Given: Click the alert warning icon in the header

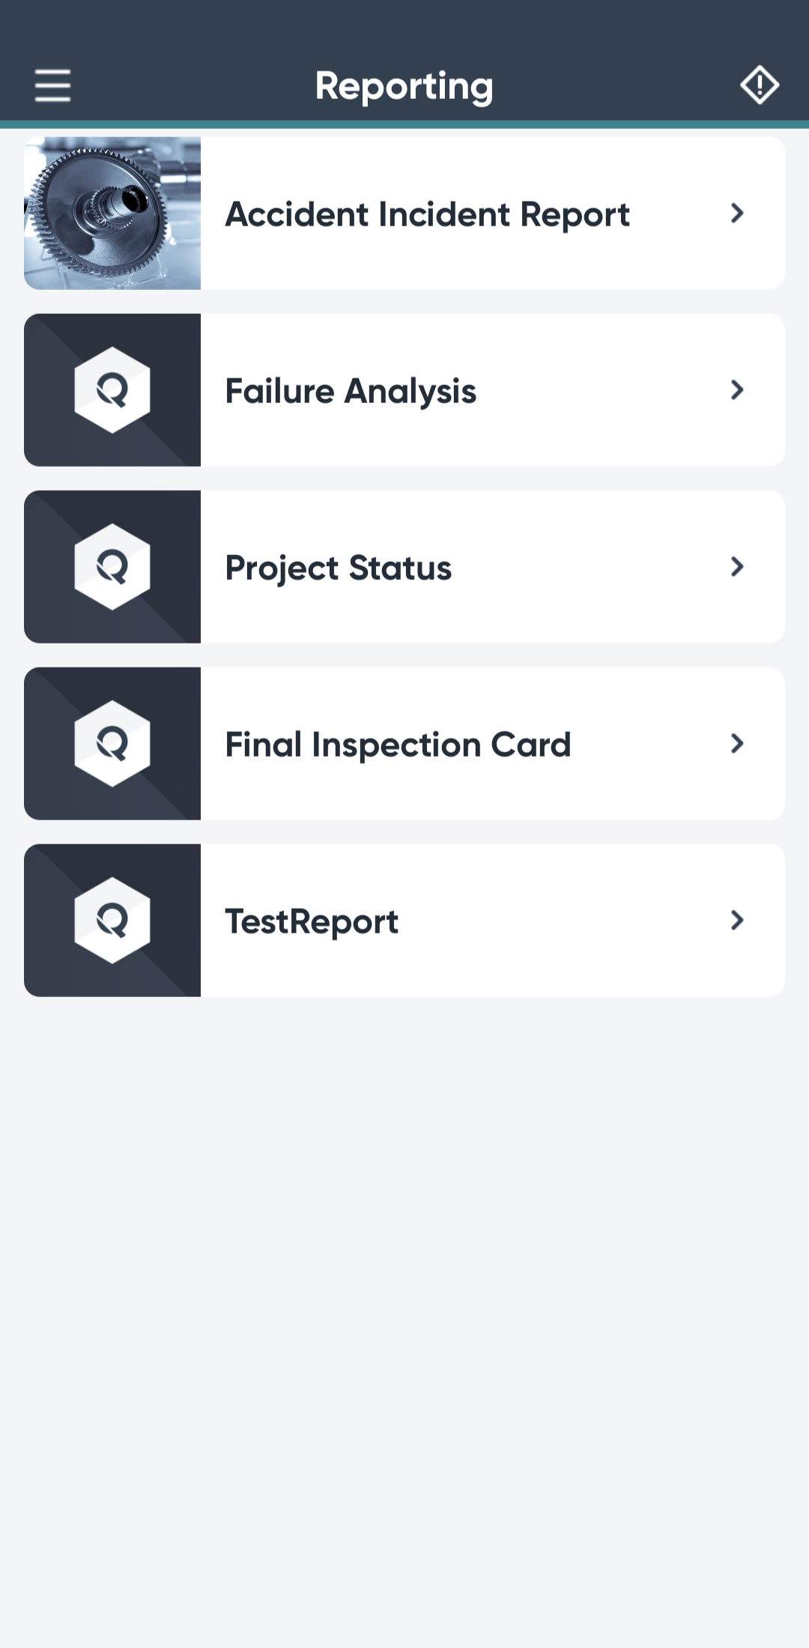Looking at the screenshot, I should click(x=758, y=85).
